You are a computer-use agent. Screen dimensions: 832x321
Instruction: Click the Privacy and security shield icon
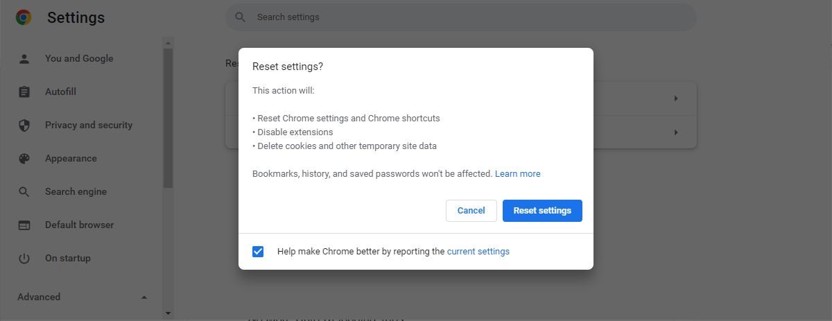click(24, 125)
